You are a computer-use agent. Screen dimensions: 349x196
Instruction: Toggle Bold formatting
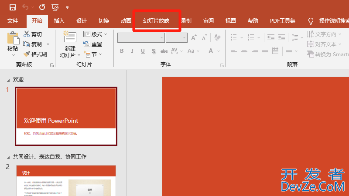pos(122,51)
